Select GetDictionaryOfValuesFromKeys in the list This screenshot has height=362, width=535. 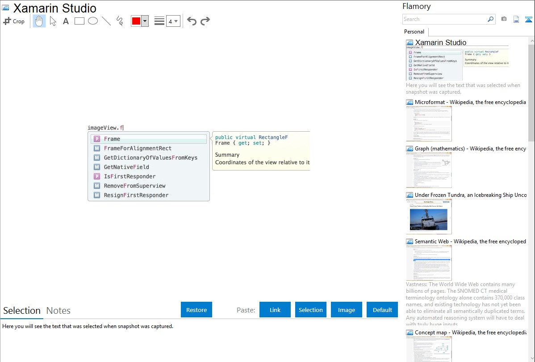pyautogui.click(x=149, y=158)
